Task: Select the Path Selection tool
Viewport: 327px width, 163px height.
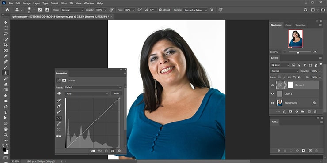Action: (5, 118)
